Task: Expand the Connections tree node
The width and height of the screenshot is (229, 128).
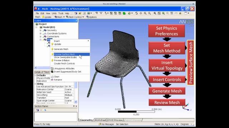Action: point(40,37)
